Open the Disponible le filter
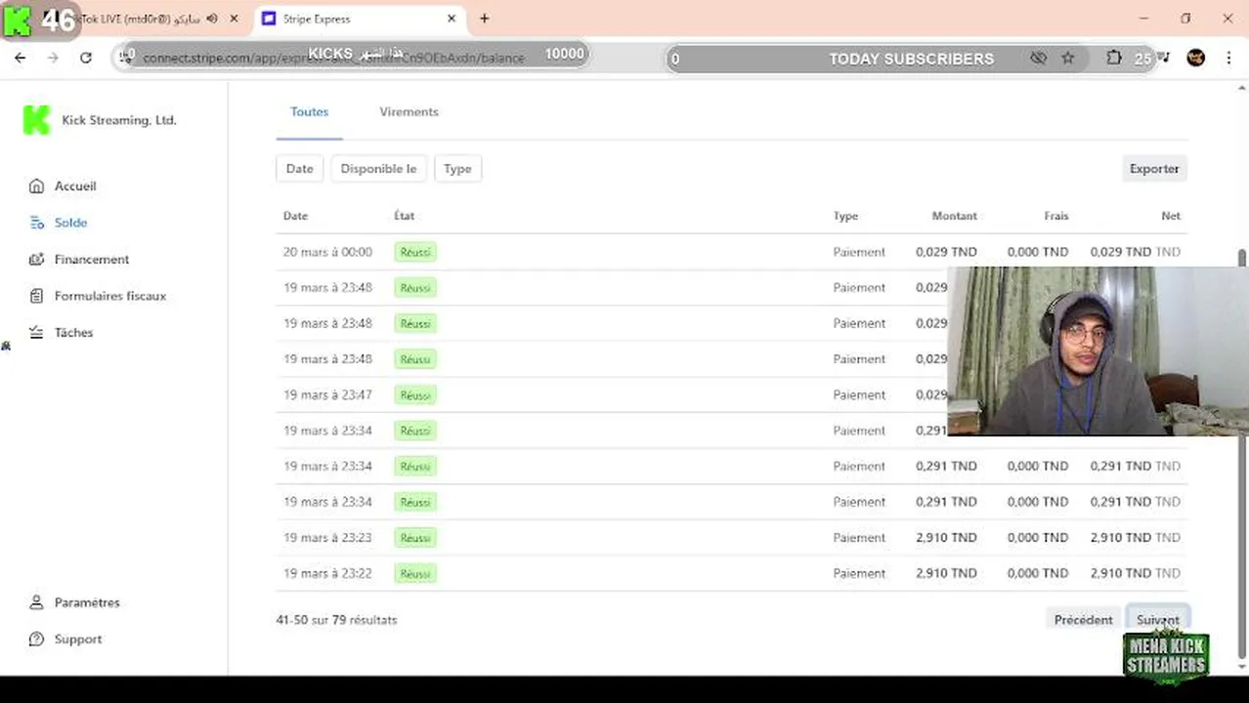This screenshot has height=703, width=1249. click(378, 169)
